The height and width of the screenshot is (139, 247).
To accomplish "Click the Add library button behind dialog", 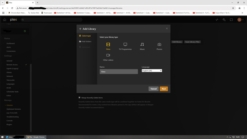I will coord(177,42).
